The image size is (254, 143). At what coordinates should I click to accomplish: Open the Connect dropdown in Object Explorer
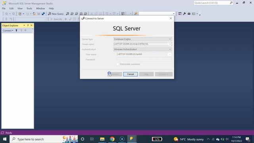[8, 31]
